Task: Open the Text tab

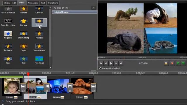Action: tap(43, 3)
